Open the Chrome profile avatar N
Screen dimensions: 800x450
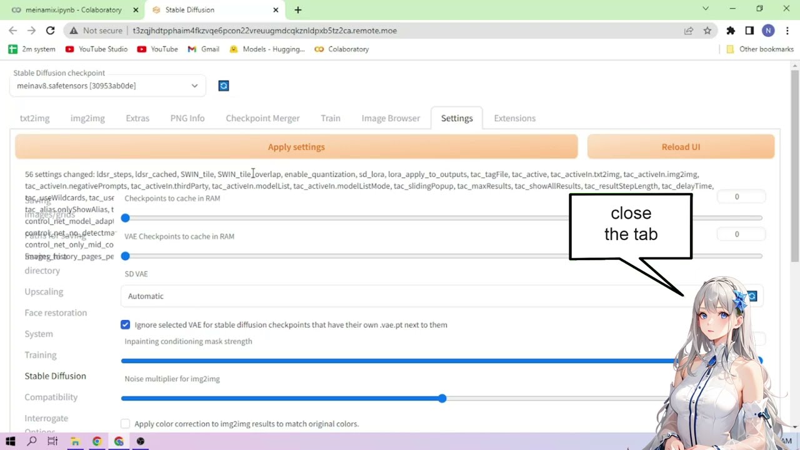click(768, 31)
